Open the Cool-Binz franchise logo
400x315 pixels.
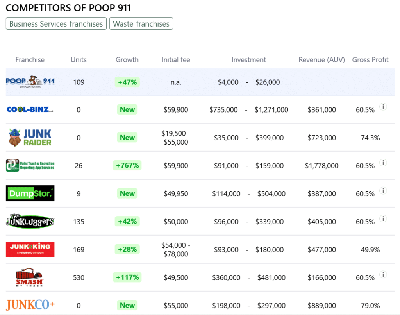[30, 109]
